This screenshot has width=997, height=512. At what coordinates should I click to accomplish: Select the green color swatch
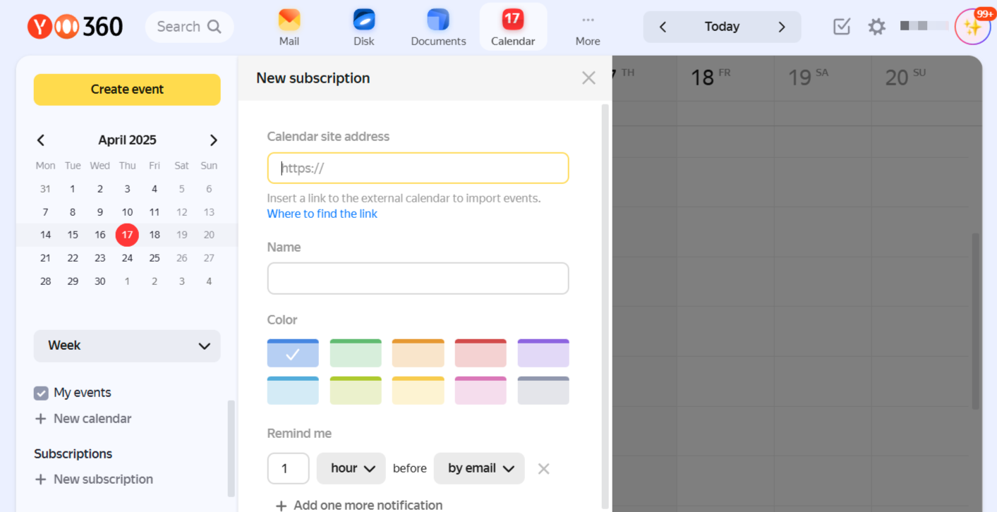coord(356,353)
